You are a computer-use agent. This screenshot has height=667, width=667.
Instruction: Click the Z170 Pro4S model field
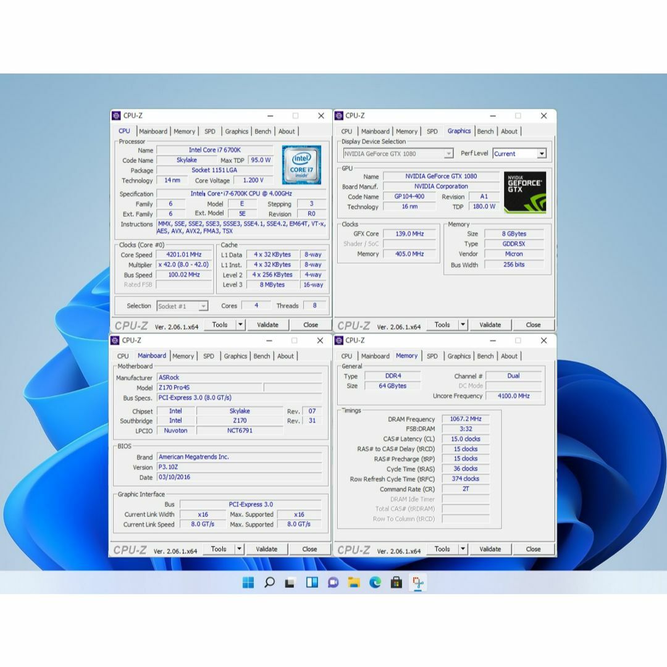pyautogui.click(x=209, y=387)
